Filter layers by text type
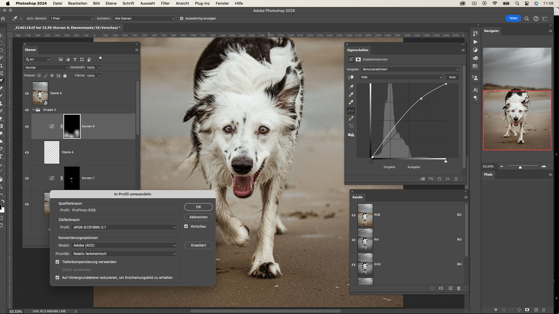This screenshot has height=314, width=559. (x=75, y=59)
